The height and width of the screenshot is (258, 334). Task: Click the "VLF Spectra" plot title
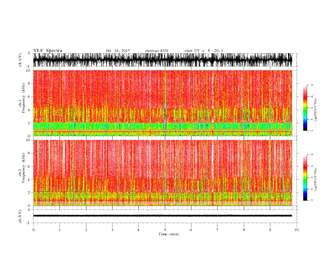coord(48,51)
